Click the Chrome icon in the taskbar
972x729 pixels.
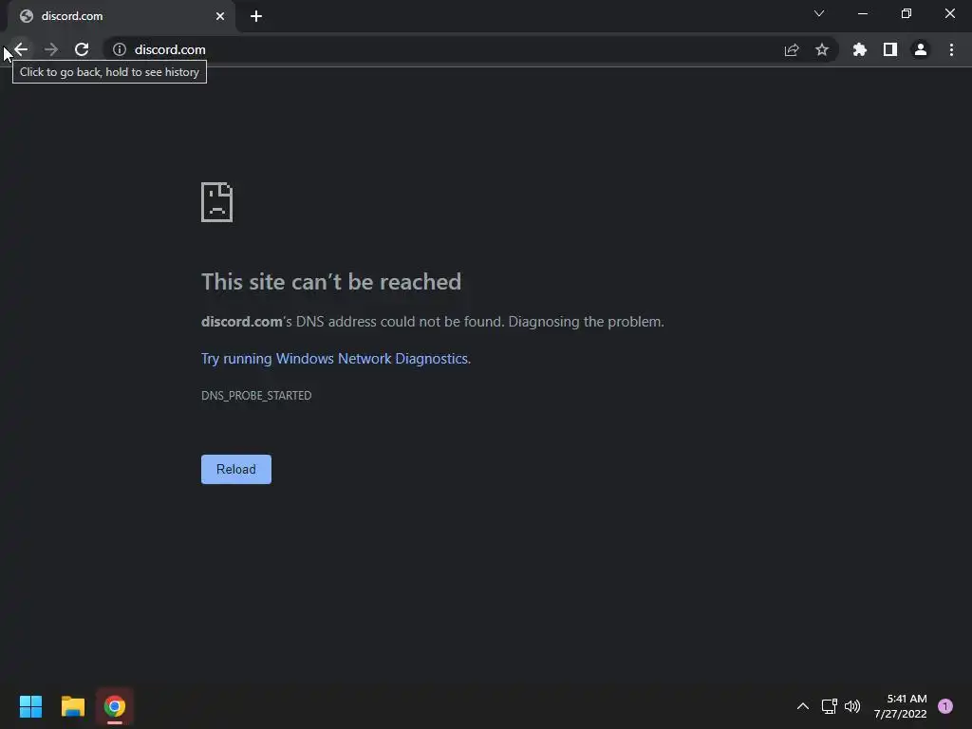tap(115, 706)
